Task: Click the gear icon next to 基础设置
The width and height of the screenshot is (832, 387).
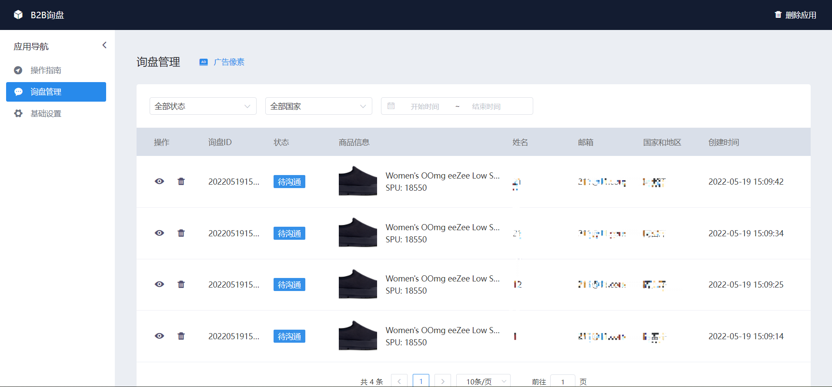Action: (x=18, y=113)
